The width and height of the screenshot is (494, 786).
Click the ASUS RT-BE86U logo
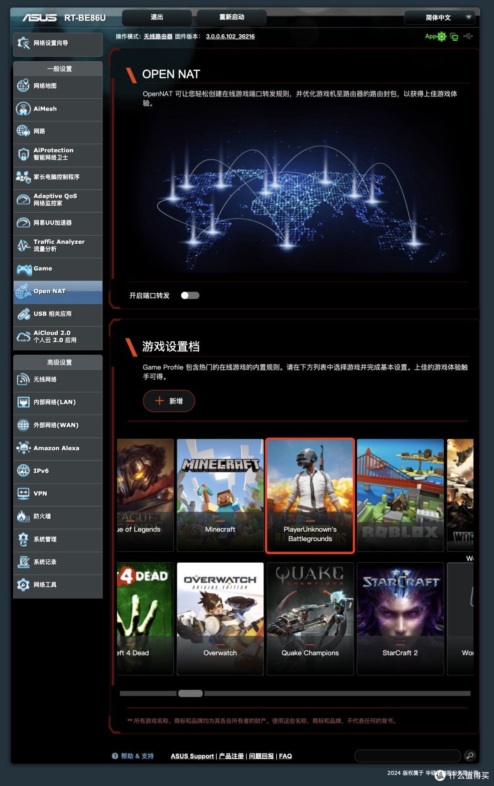(64, 18)
